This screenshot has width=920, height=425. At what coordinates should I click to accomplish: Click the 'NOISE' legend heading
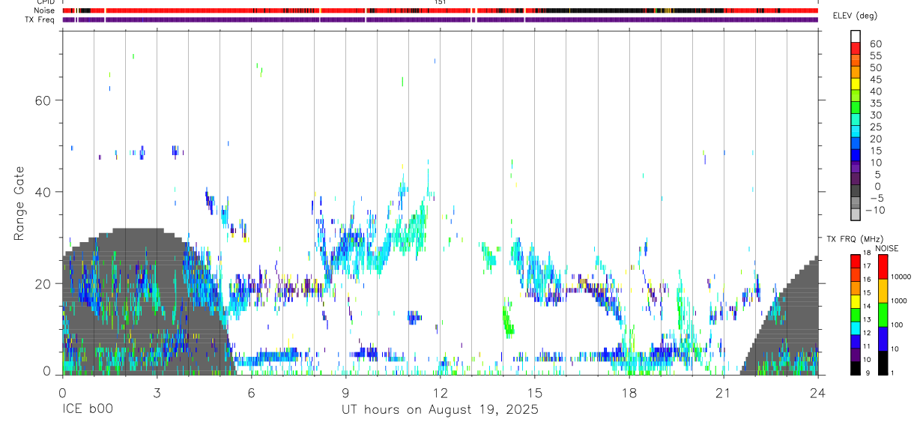tap(887, 248)
